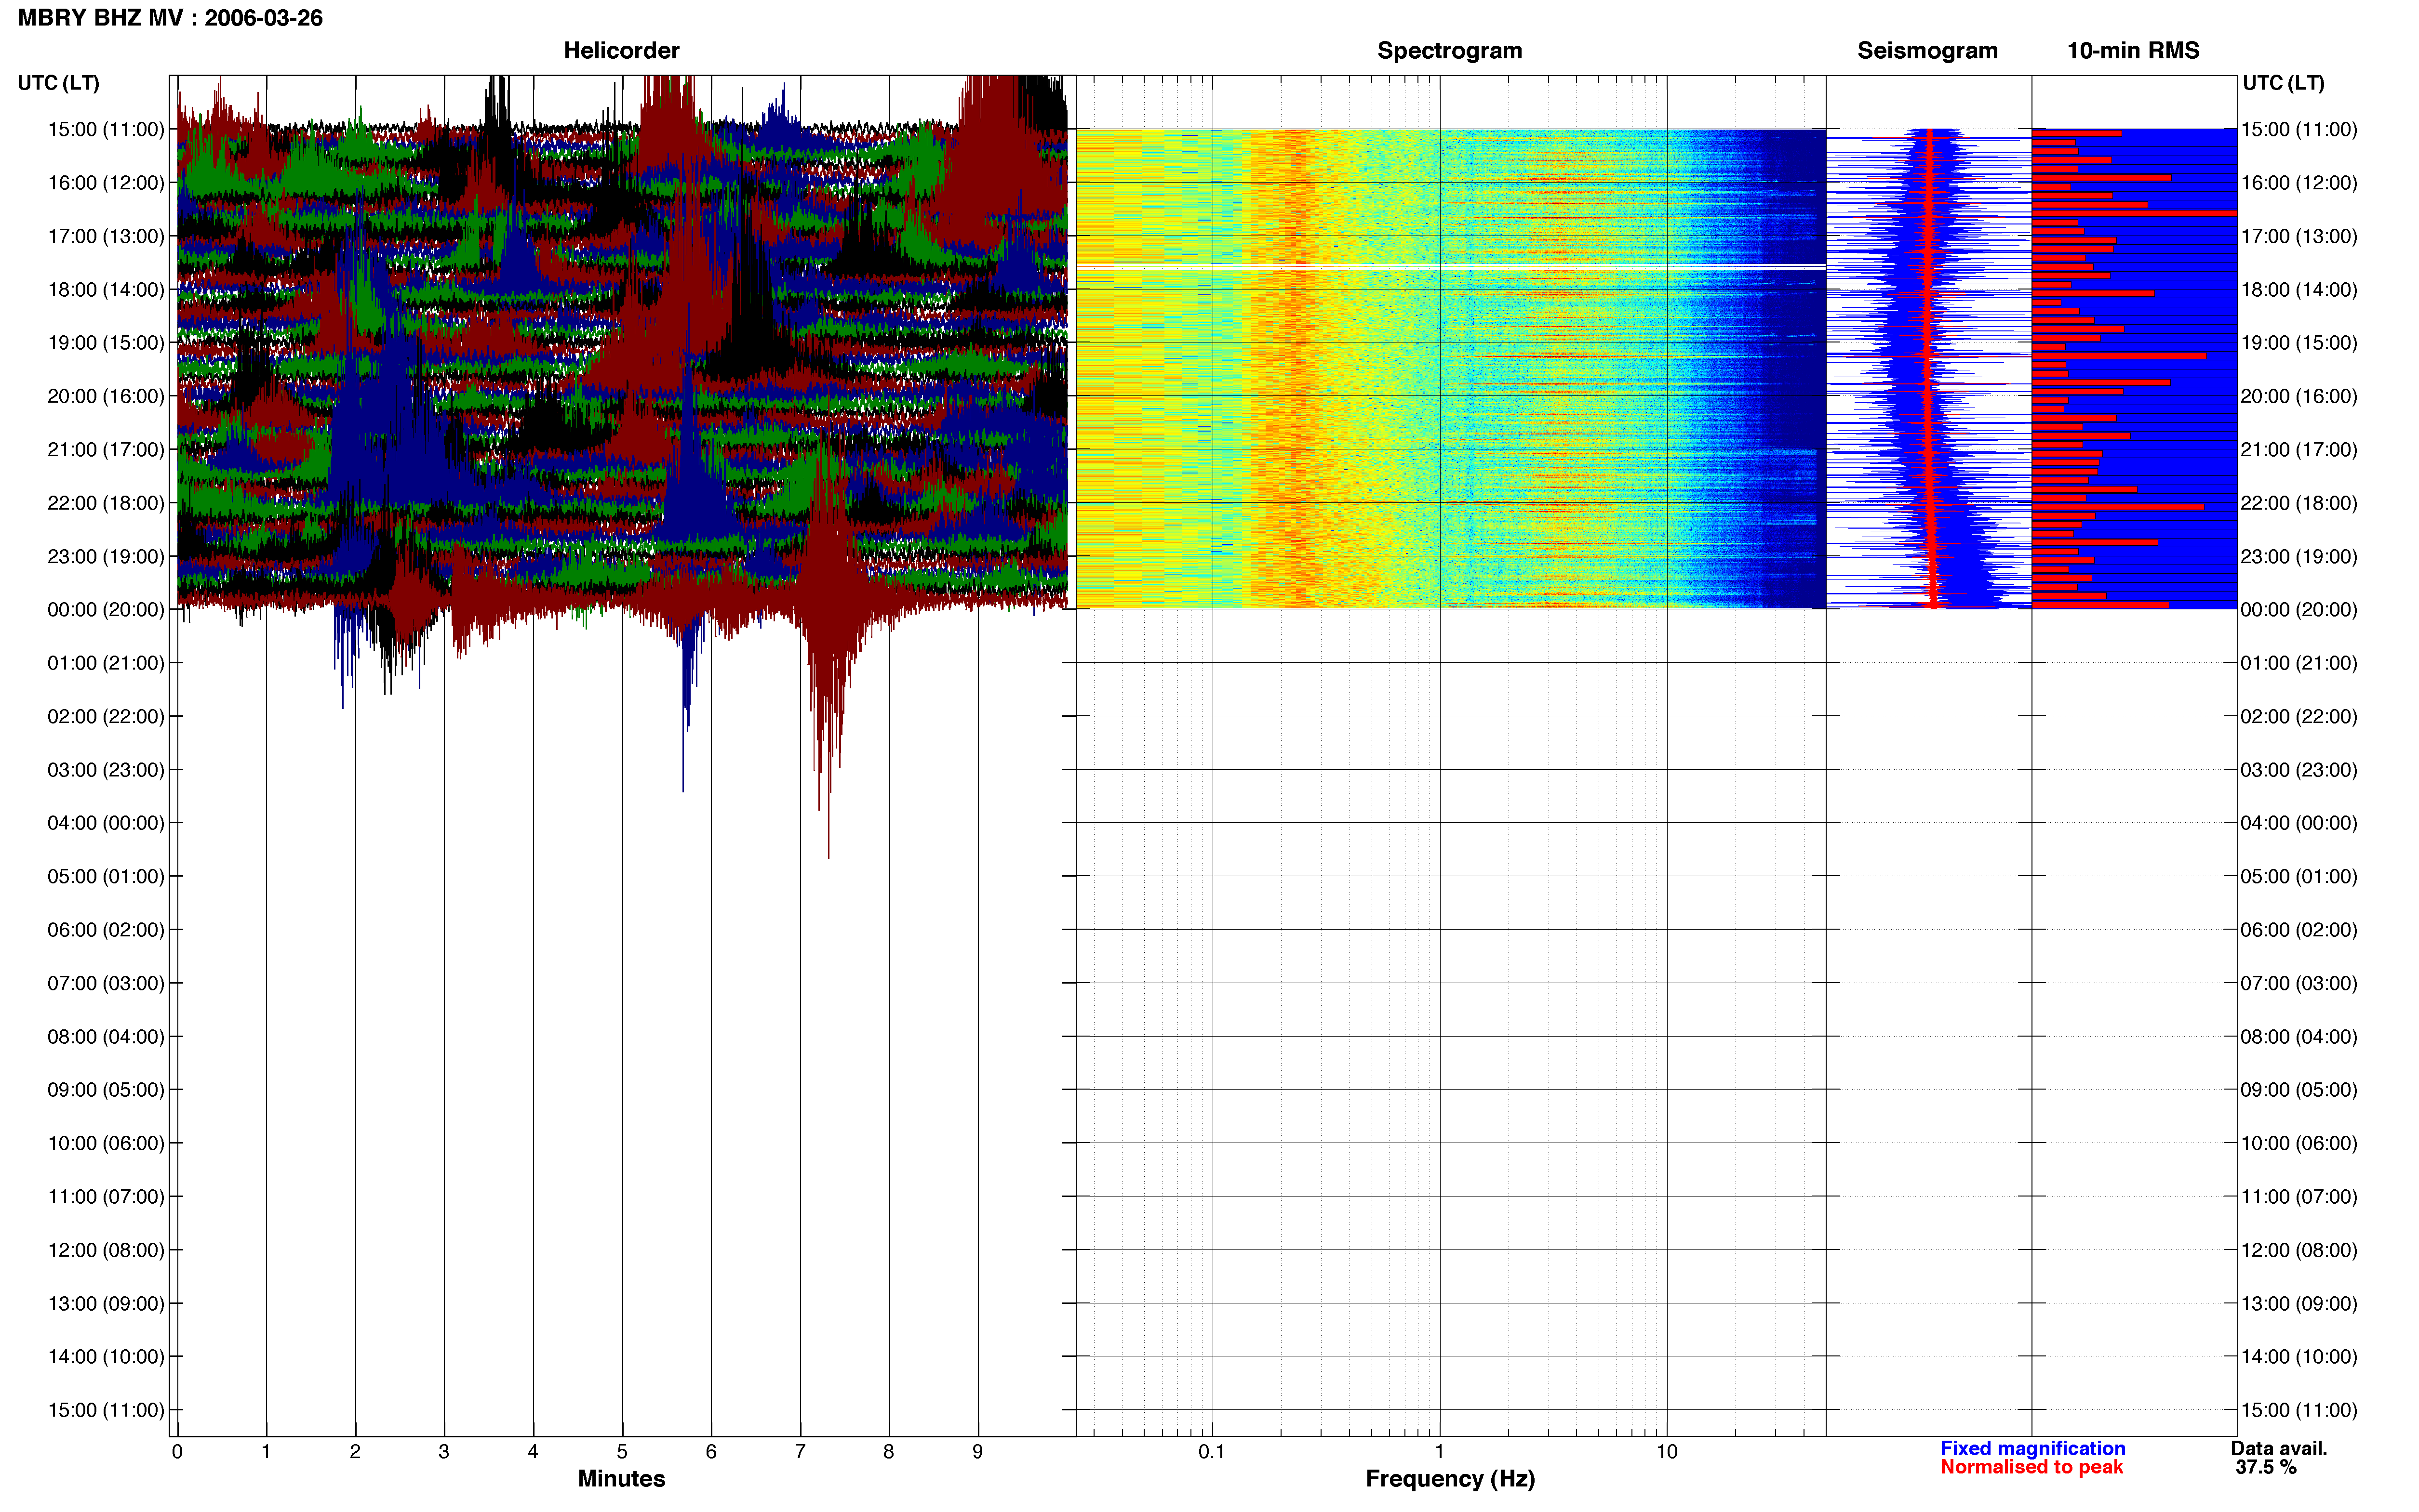Click left-axis label '16:00 (12:00)'
Viewport: 2419px width, 1512px height.
[x=106, y=183]
